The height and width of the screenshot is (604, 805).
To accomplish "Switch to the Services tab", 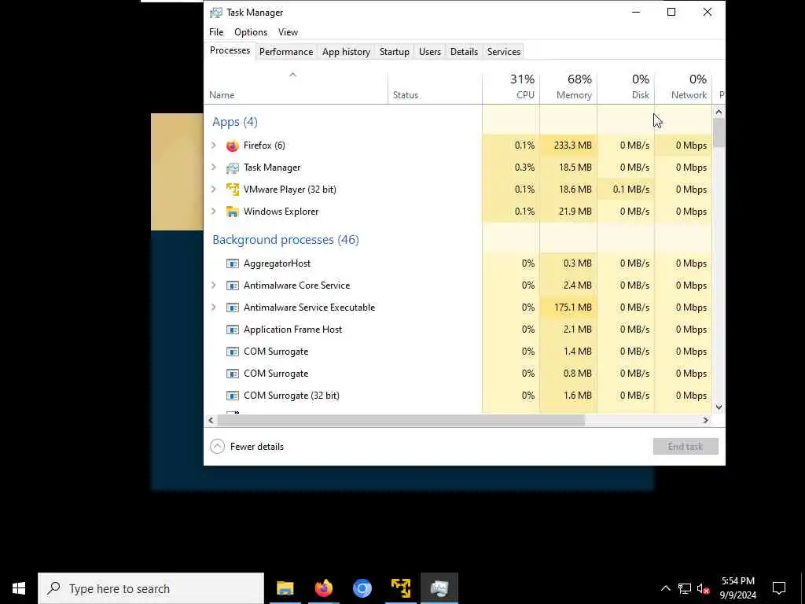I will (504, 52).
